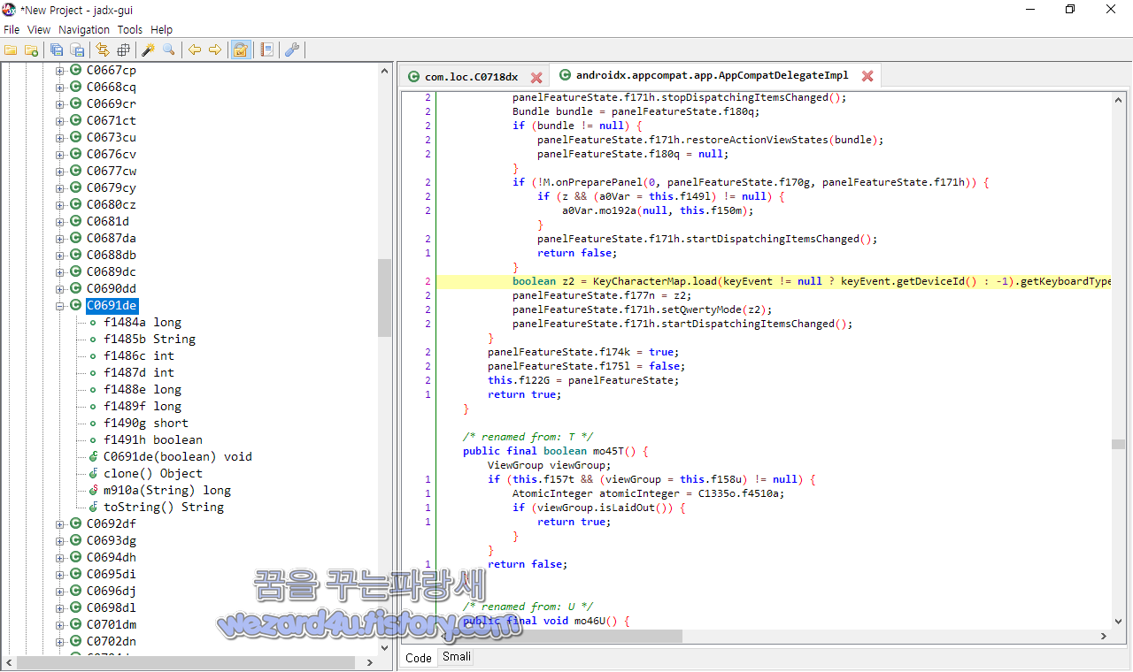This screenshot has width=1133, height=672.
Task: Select class C0671ct in the tree
Action: (x=112, y=121)
